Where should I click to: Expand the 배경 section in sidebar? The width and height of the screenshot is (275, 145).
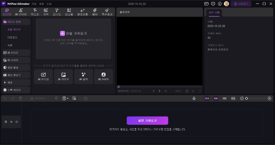(x=16, y=82)
